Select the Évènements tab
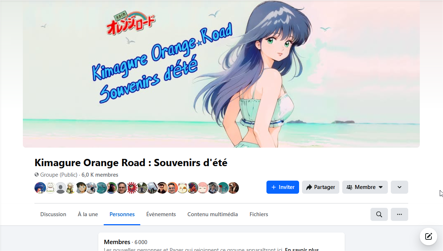Screen dimensions: 443x251 coord(161,214)
